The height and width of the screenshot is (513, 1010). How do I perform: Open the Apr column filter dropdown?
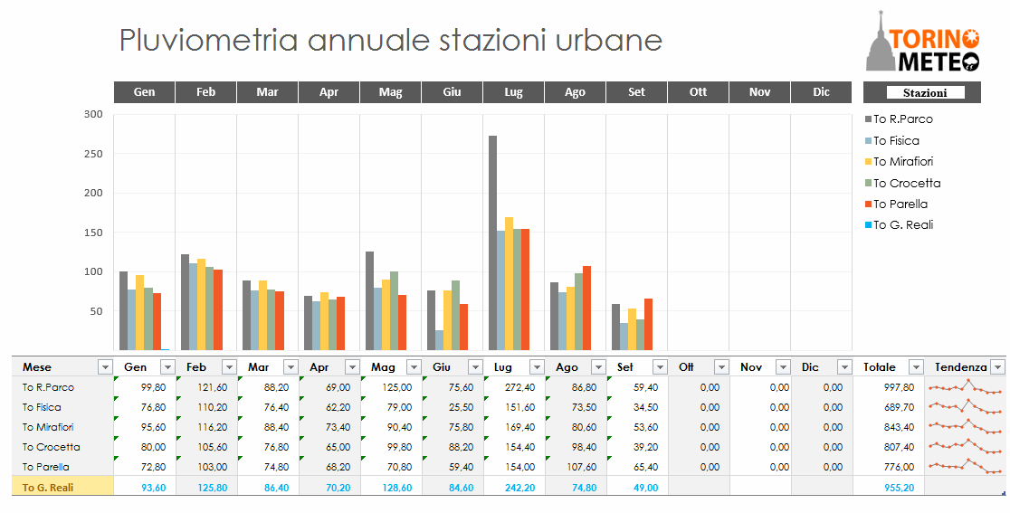click(x=352, y=367)
